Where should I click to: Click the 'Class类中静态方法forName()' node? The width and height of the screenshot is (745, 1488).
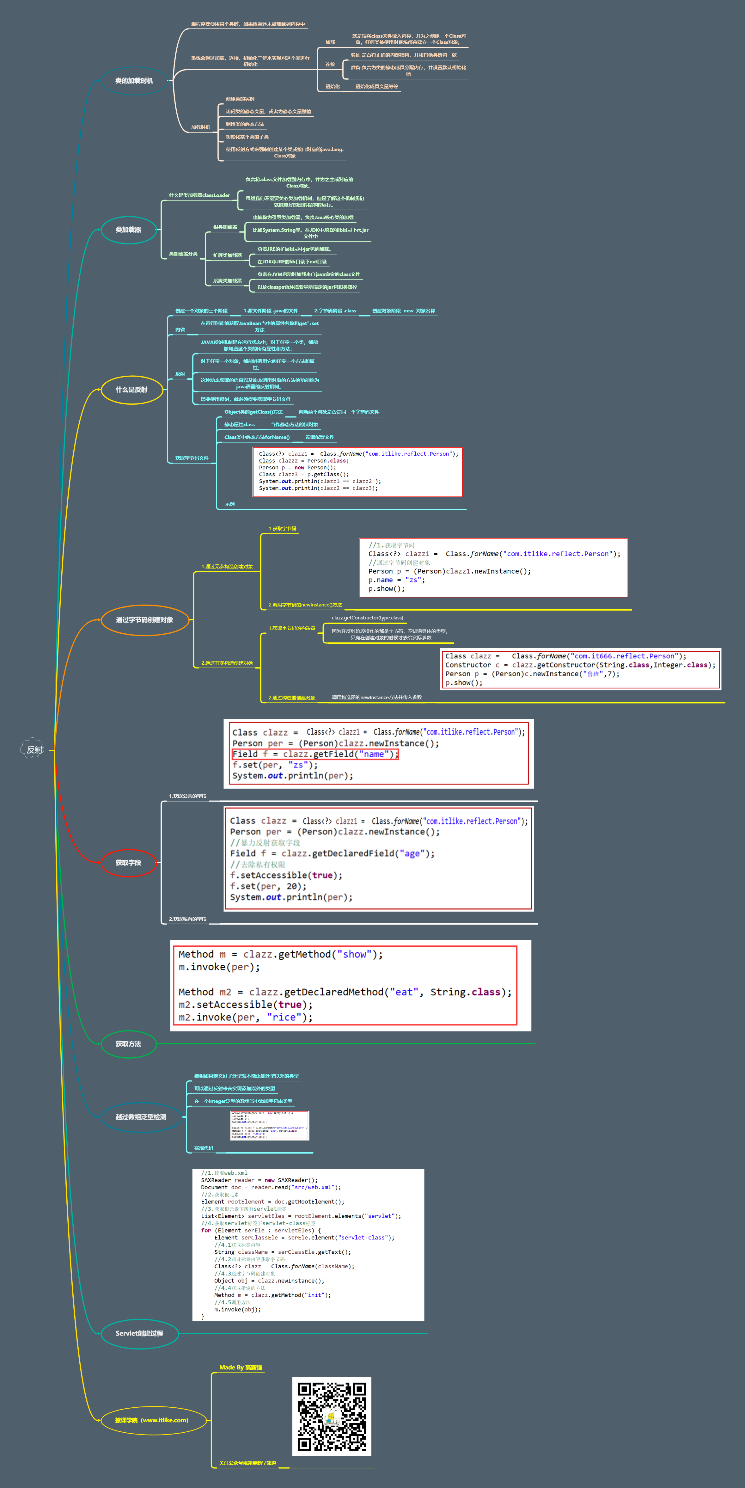pyautogui.click(x=256, y=437)
